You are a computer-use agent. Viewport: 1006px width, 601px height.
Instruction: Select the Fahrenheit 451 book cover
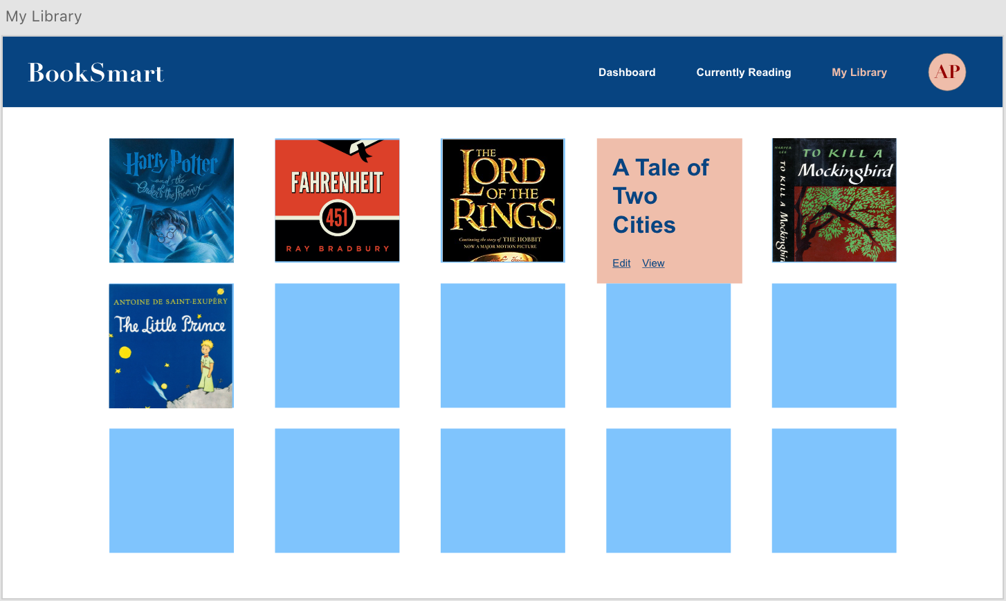coord(337,200)
